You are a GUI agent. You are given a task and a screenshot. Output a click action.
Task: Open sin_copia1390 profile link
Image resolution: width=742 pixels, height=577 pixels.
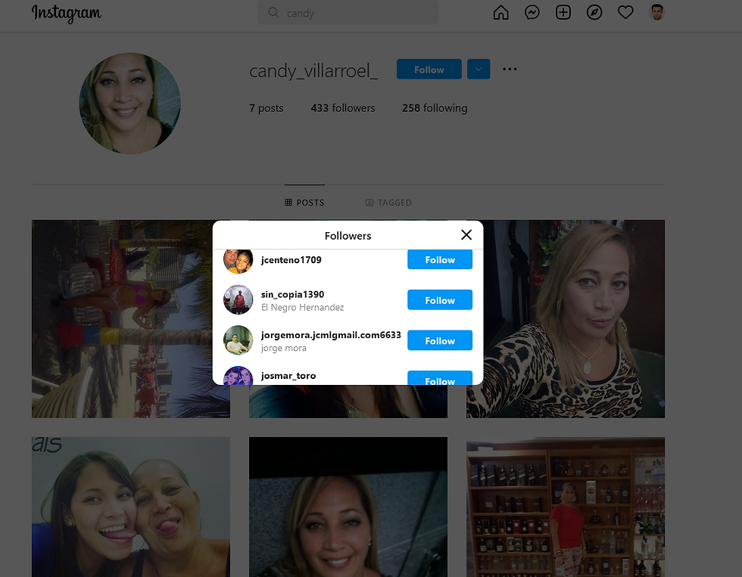tap(292, 294)
